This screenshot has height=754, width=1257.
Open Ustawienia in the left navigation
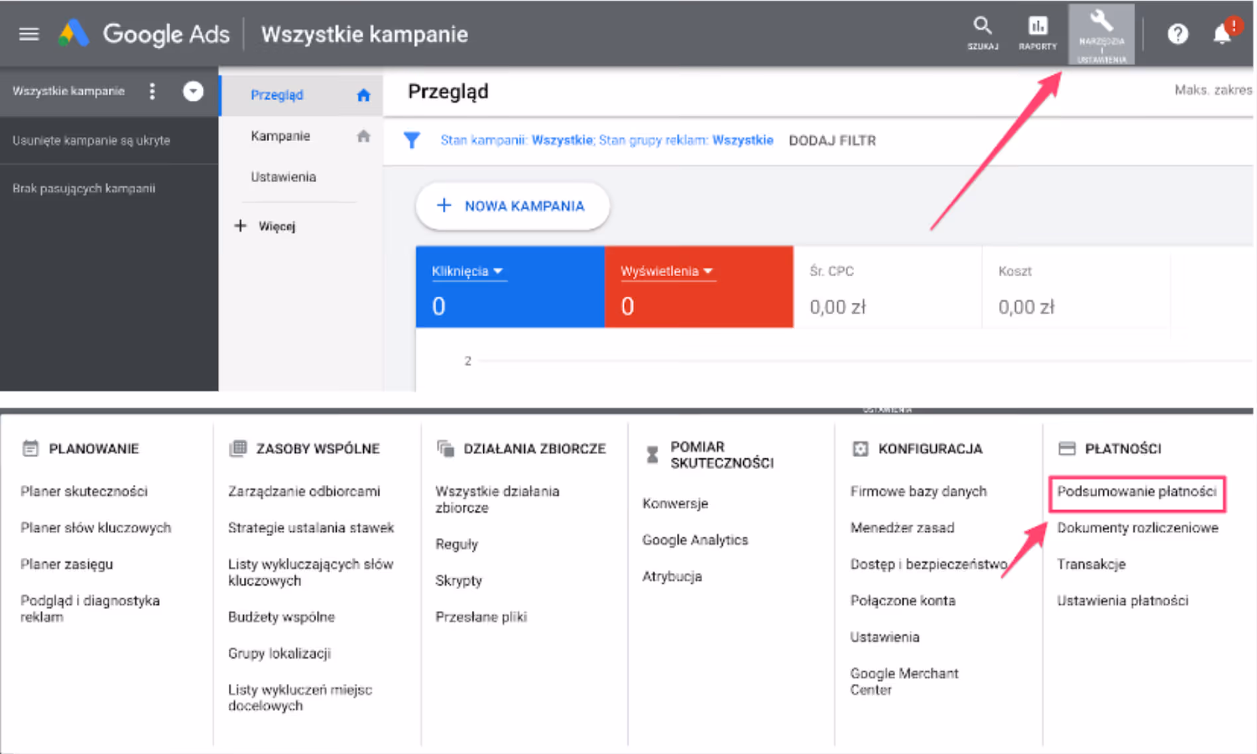(283, 176)
